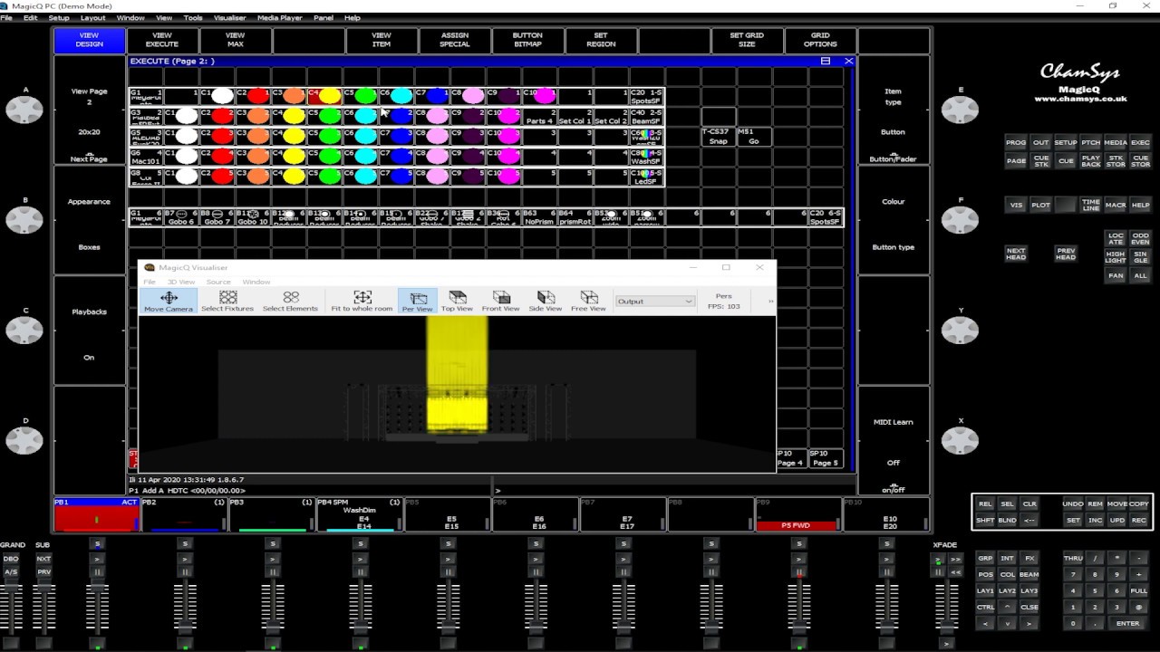Screen dimensions: 1160x652
Task: Open the Source menu in Visualiser
Action: point(218,282)
